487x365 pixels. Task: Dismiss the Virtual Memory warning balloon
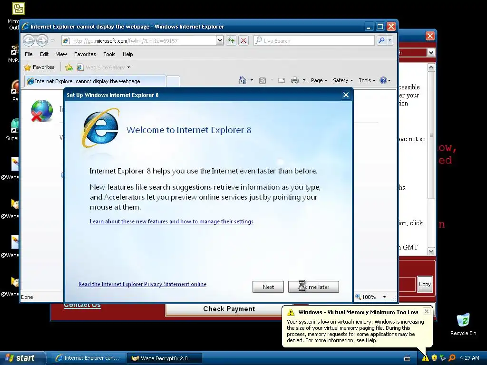427,311
